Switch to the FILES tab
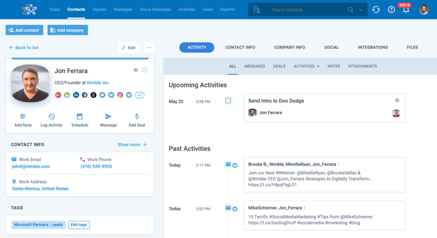 coord(412,47)
